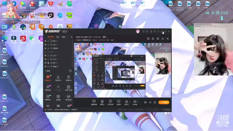The height and width of the screenshot is (131, 233).
Task: Click the stream title text above preview
Action: [88, 37]
